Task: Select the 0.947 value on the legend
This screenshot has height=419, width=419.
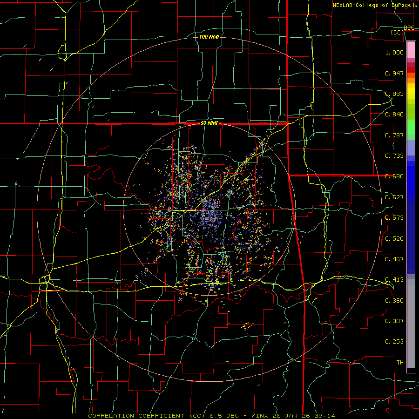Action: coord(394,73)
